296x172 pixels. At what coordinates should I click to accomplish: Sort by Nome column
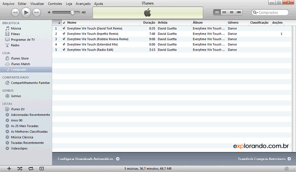(x=103, y=23)
